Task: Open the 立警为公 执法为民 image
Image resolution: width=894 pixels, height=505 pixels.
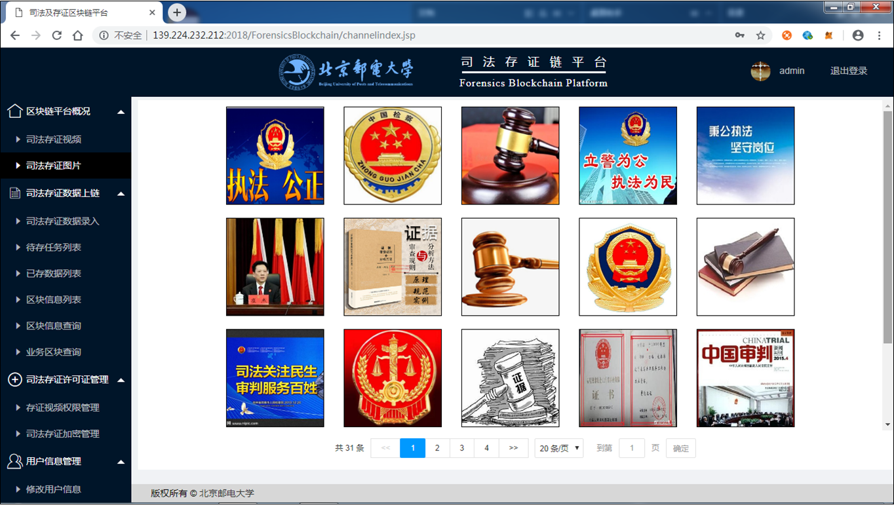Action: point(628,156)
